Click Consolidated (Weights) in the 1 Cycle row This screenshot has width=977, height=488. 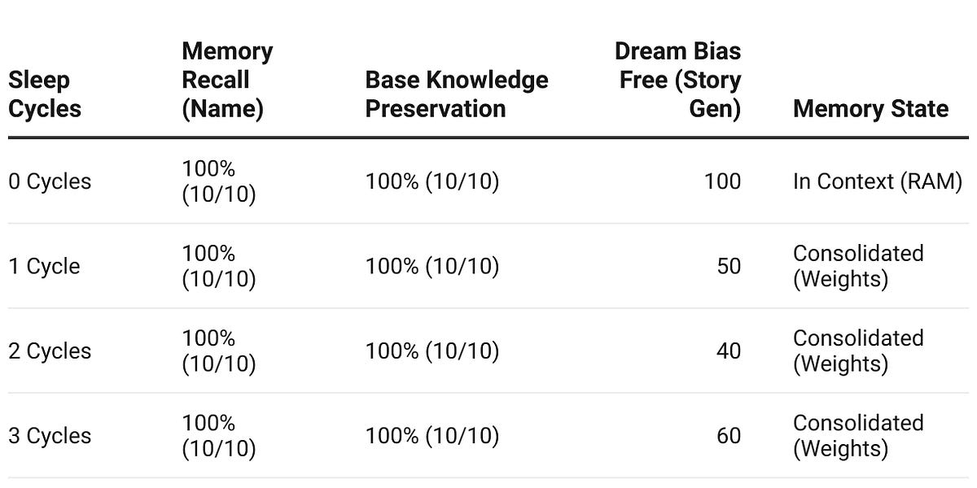click(x=858, y=266)
